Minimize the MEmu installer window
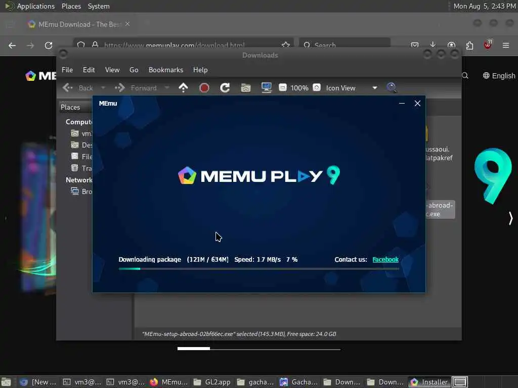518x388 pixels. click(402, 103)
